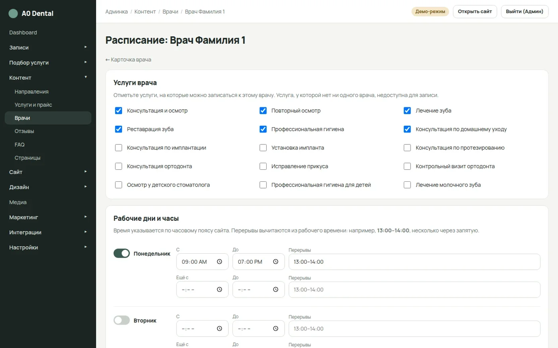This screenshot has width=558, height=348.
Task: Check 'Установка импланта' checkbox
Action: pyautogui.click(x=263, y=148)
